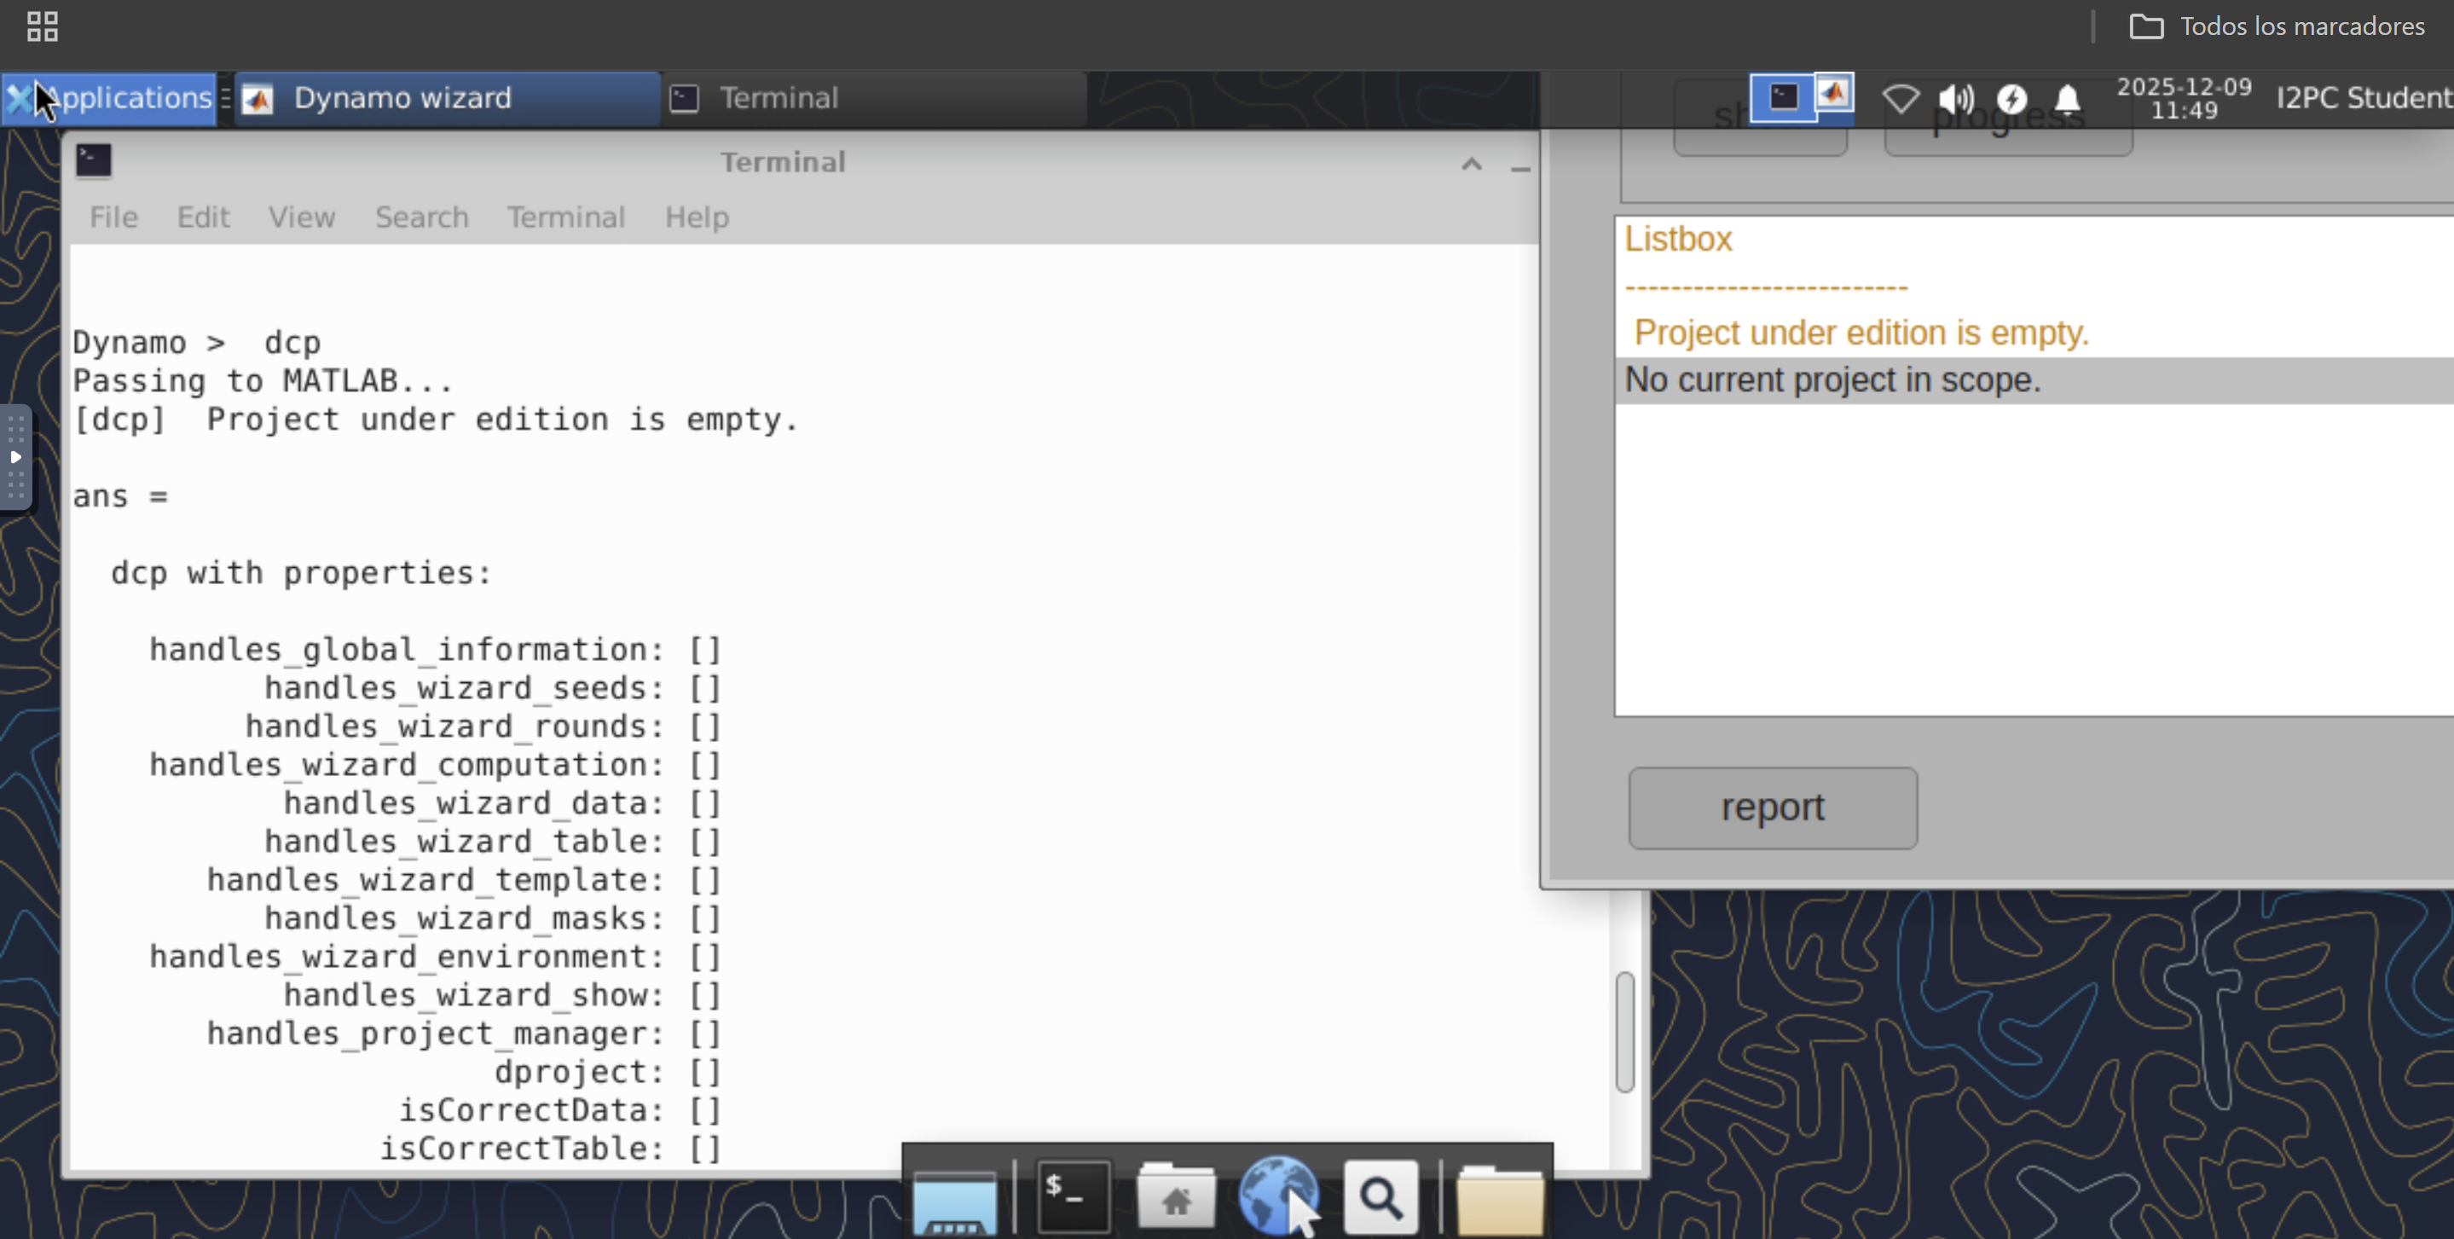The width and height of the screenshot is (2454, 1239).
Task: Launch the web browser globe icon
Action: point(1276,1195)
